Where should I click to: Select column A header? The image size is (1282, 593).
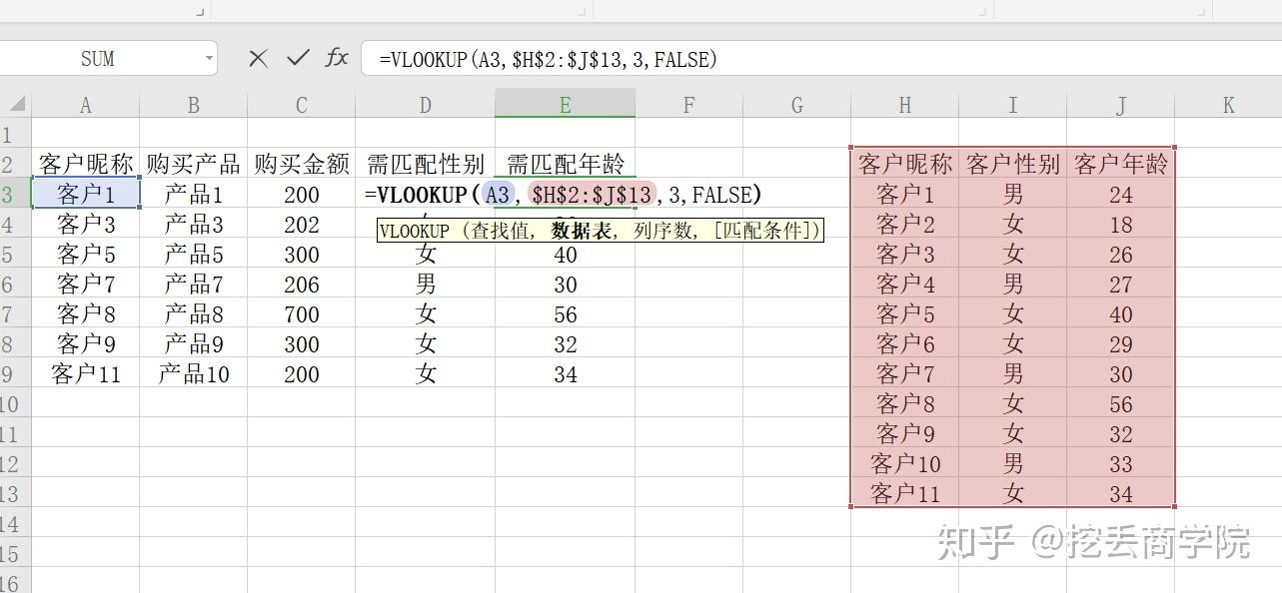click(x=85, y=104)
